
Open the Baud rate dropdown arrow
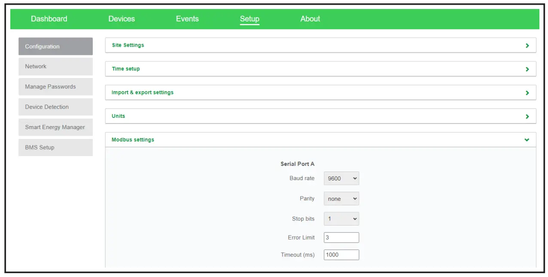[x=355, y=178]
